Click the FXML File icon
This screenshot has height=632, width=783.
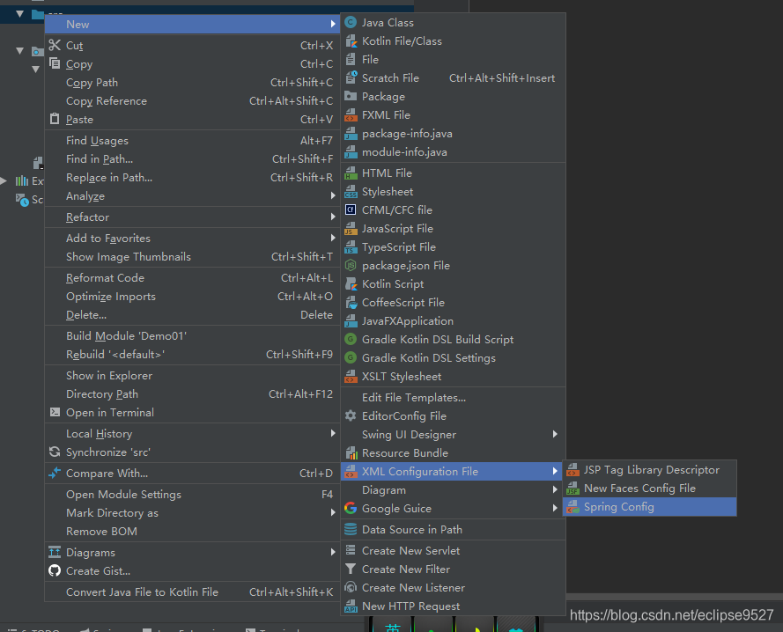(x=351, y=114)
